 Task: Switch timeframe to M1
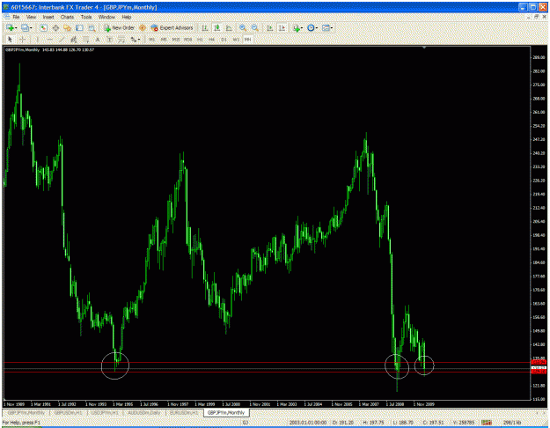click(152, 40)
